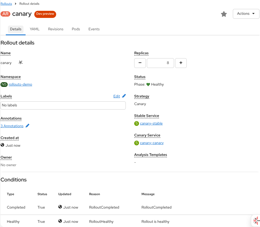Open the Revisions tab
260x227 pixels.
click(x=56, y=29)
